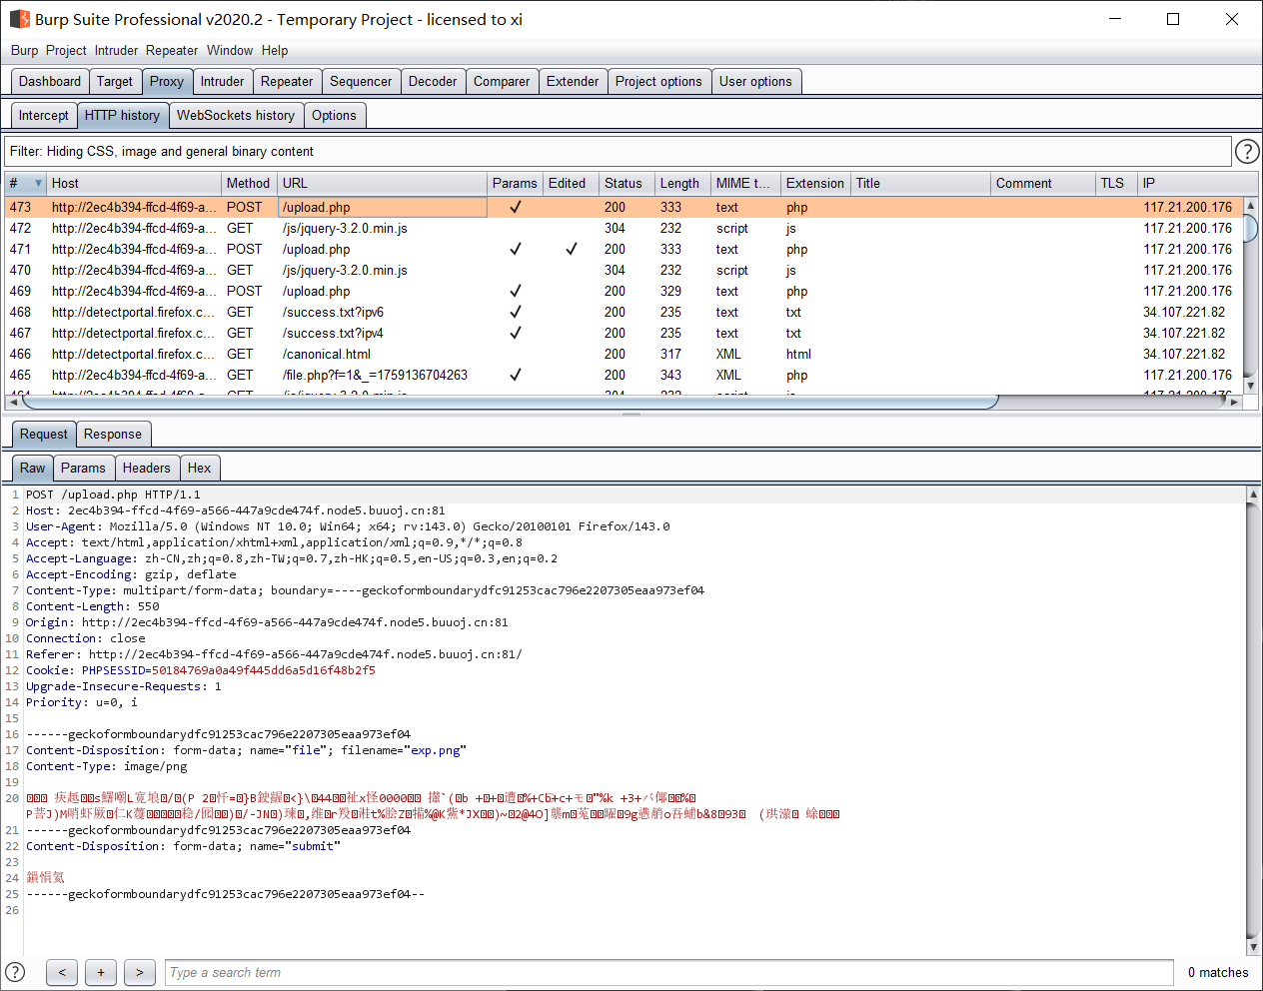Click the search help icon at bottom left
This screenshot has width=1263, height=991.
15,972
